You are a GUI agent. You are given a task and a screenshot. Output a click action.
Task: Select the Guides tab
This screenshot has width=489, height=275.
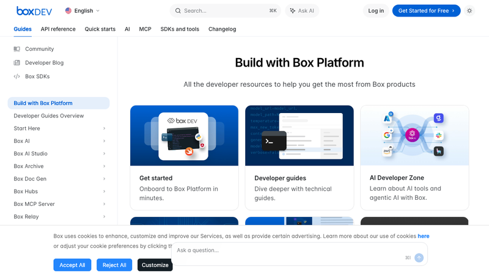coord(23,29)
